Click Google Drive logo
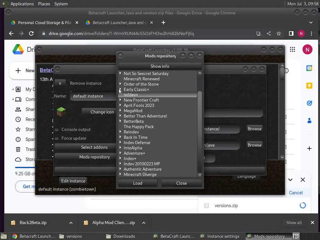 tap(18, 49)
